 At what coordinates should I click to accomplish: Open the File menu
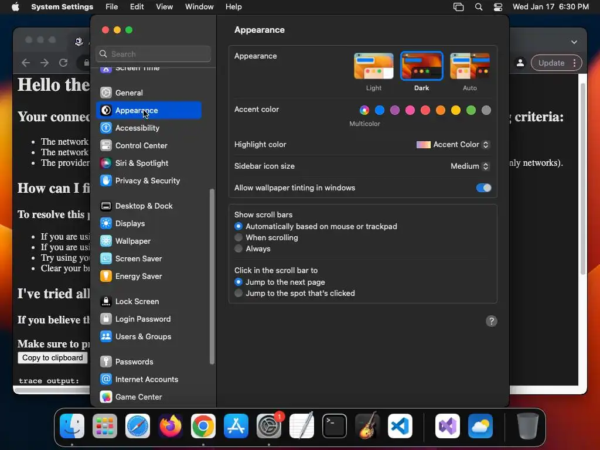point(112,7)
